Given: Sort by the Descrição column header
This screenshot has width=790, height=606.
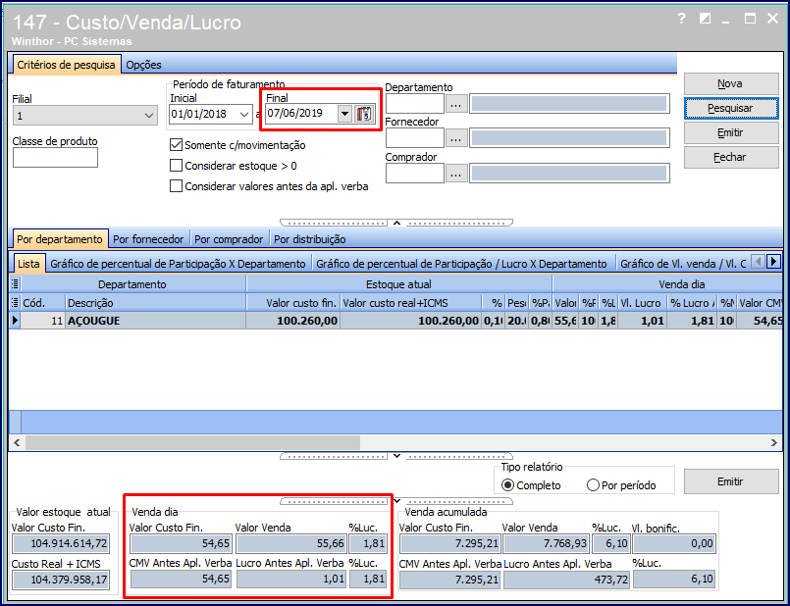Looking at the screenshot, I should (155, 303).
